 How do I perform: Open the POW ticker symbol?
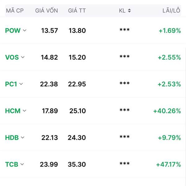coord(13,30)
